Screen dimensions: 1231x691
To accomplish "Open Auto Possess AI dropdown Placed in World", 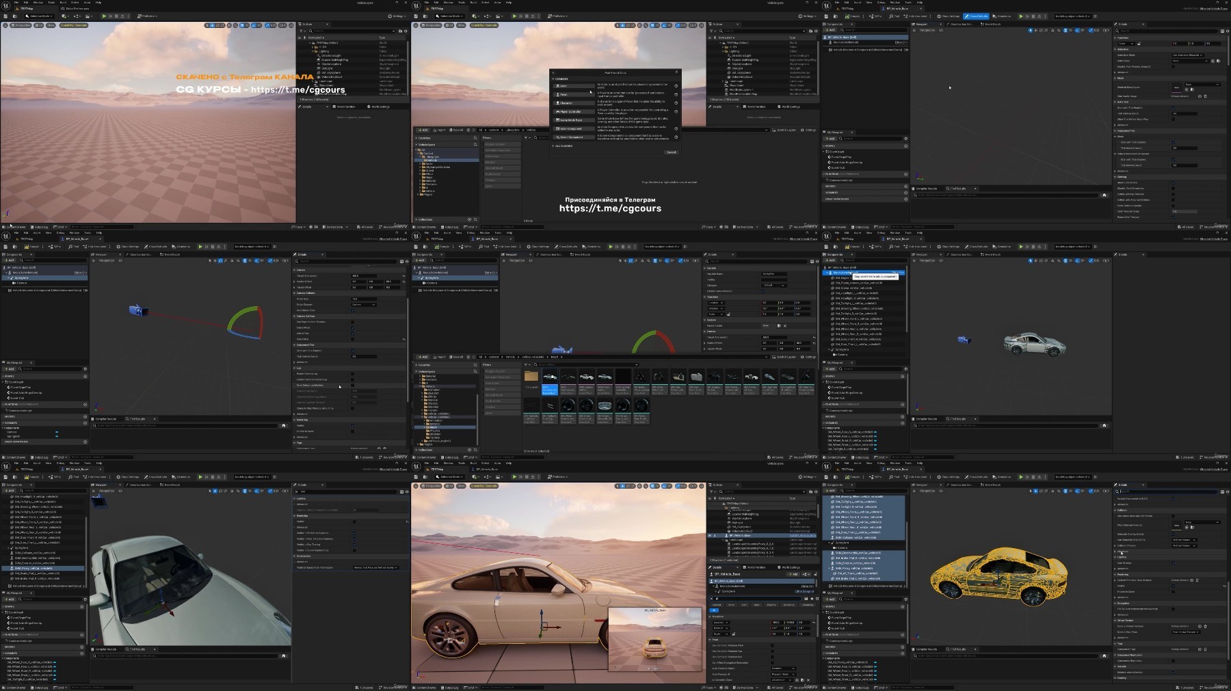I will 784,674.
